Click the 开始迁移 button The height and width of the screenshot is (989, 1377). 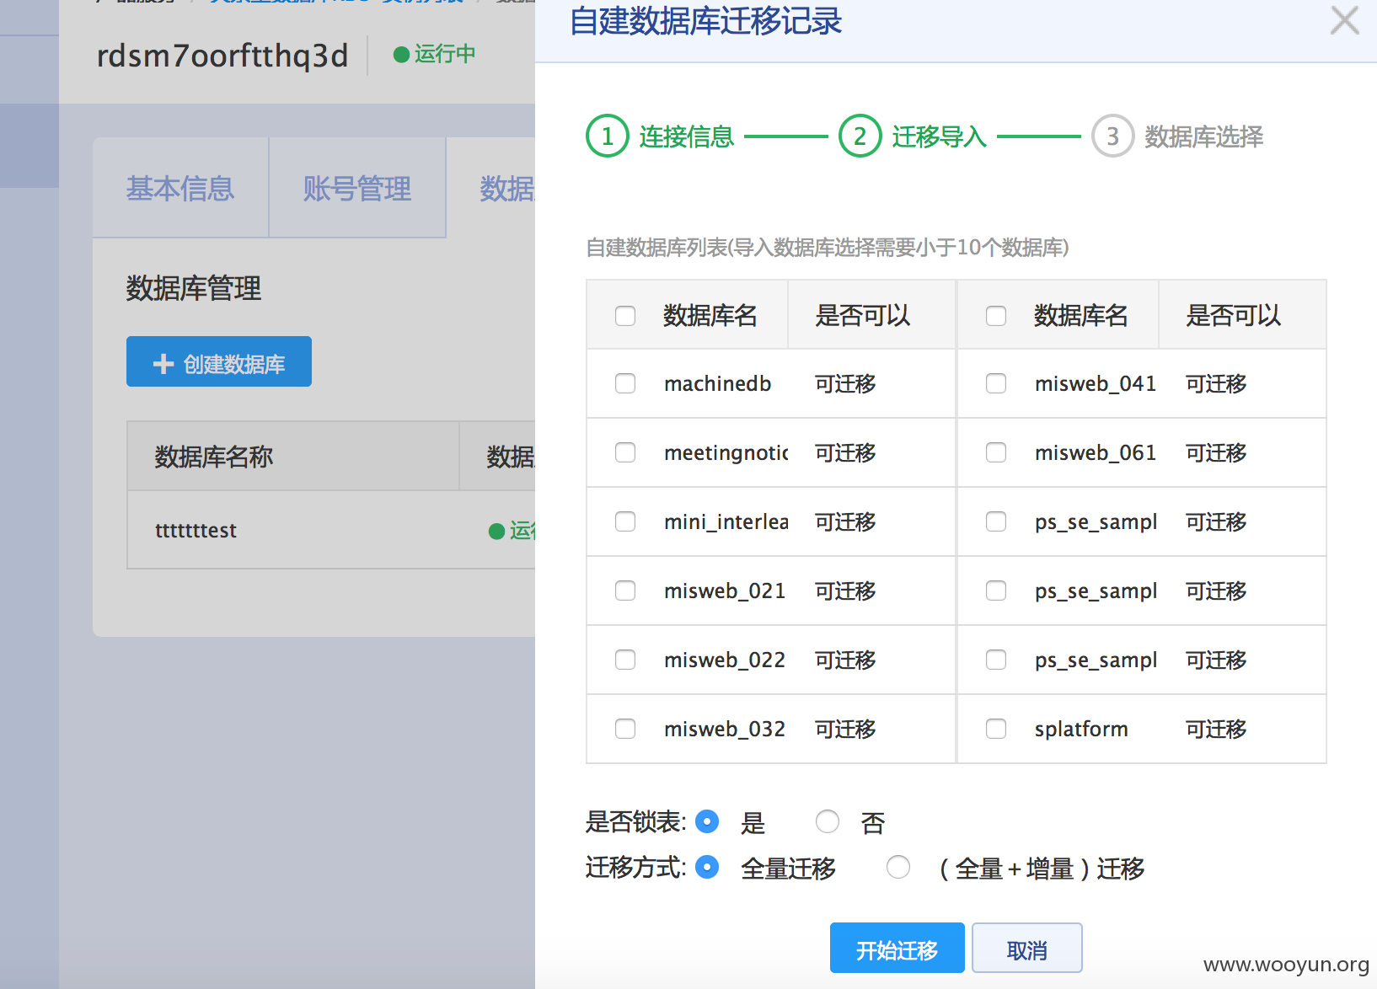[897, 948]
